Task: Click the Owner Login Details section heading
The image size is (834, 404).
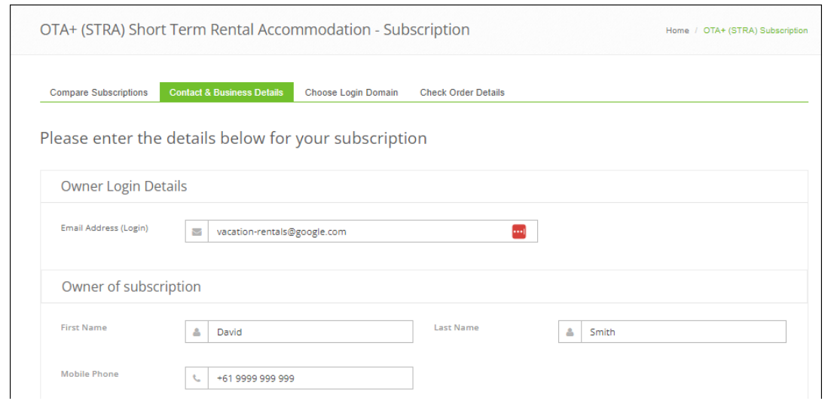Action: coord(124,186)
